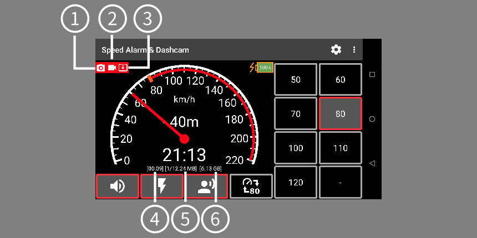Open the three-dot overflow menu
The image size is (477, 238).
pyautogui.click(x=354, y=50)
